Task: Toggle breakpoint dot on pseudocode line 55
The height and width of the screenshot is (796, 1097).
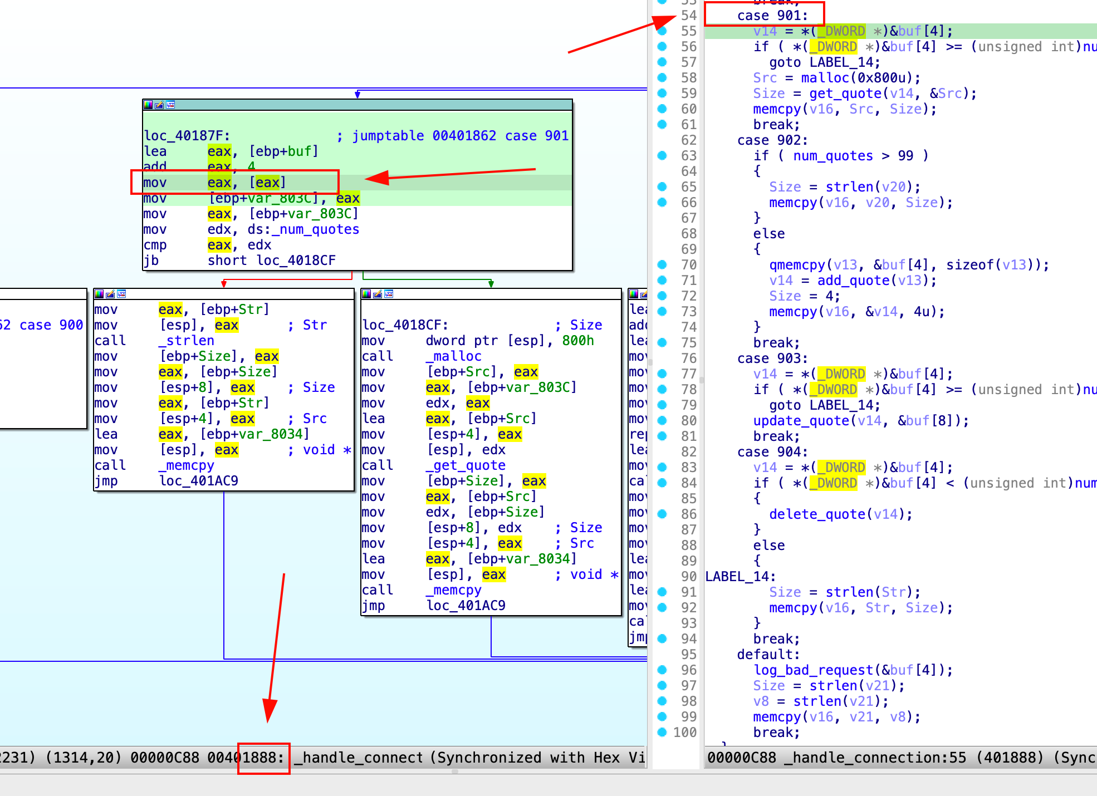Action: point(662,31)
